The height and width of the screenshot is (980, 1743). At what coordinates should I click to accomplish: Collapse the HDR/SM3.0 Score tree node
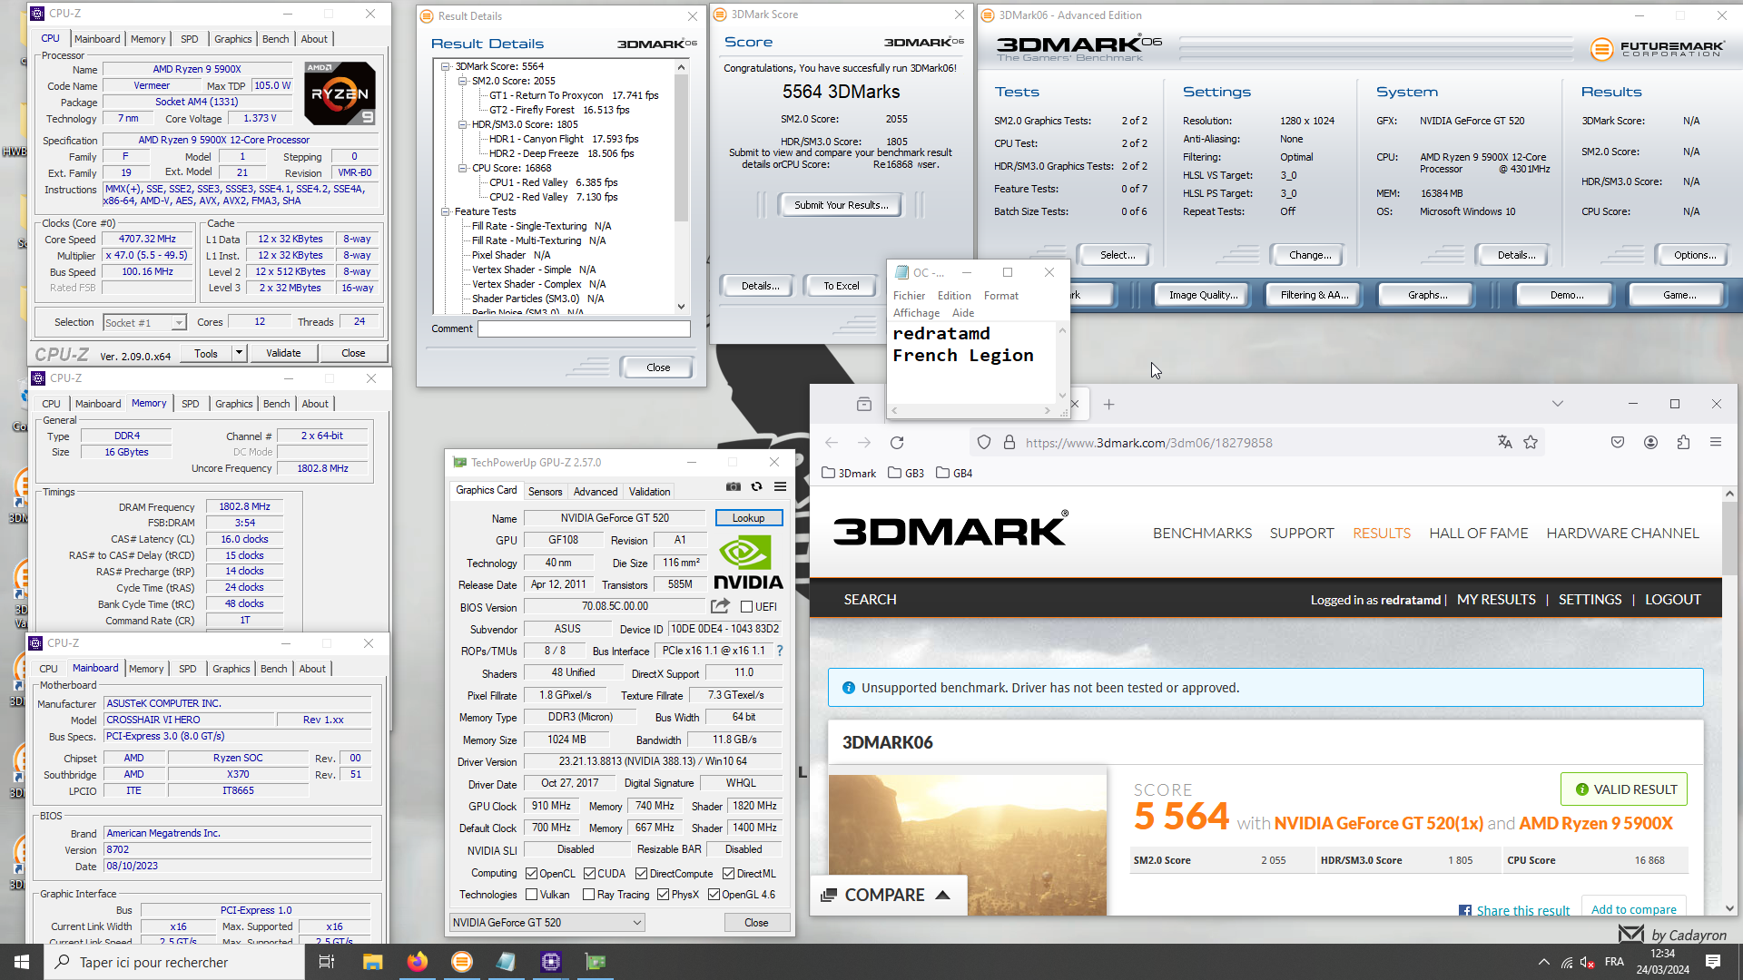(x=462, y=124)
